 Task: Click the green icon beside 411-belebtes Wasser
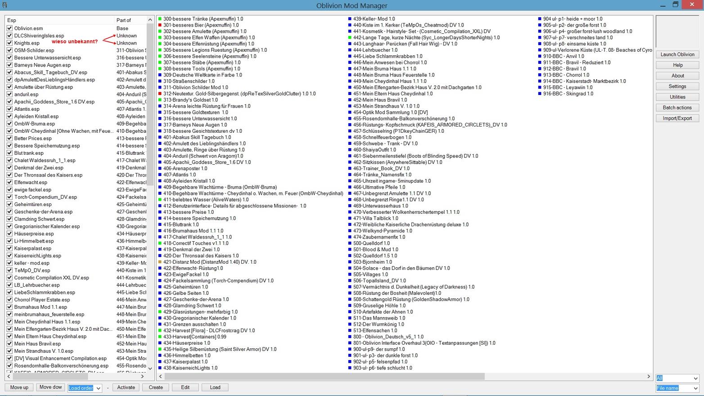(x=160, y=200)
